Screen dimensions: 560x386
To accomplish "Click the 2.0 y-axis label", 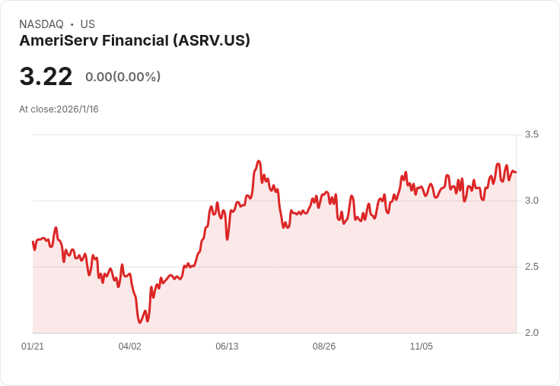I will coord(532,333).
